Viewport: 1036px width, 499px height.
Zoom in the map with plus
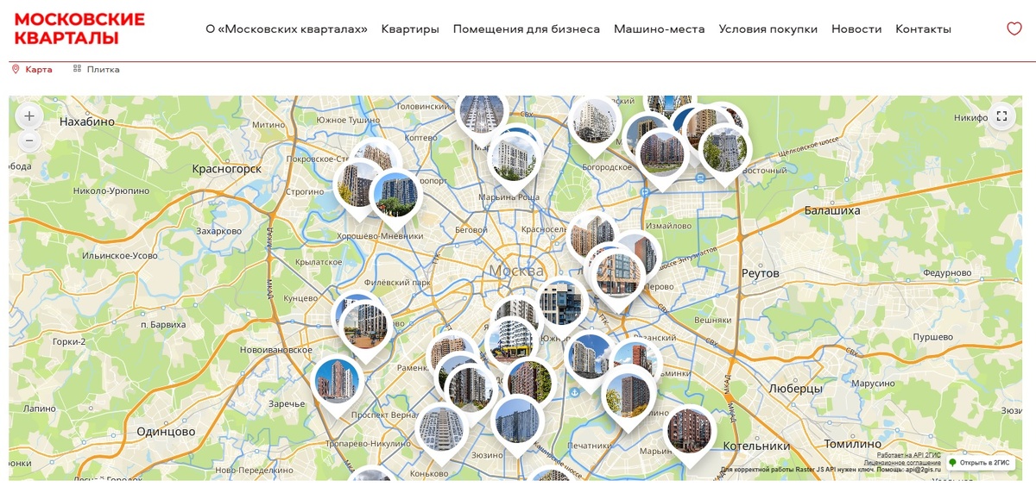pyautogui.click(x=29, y=115)
